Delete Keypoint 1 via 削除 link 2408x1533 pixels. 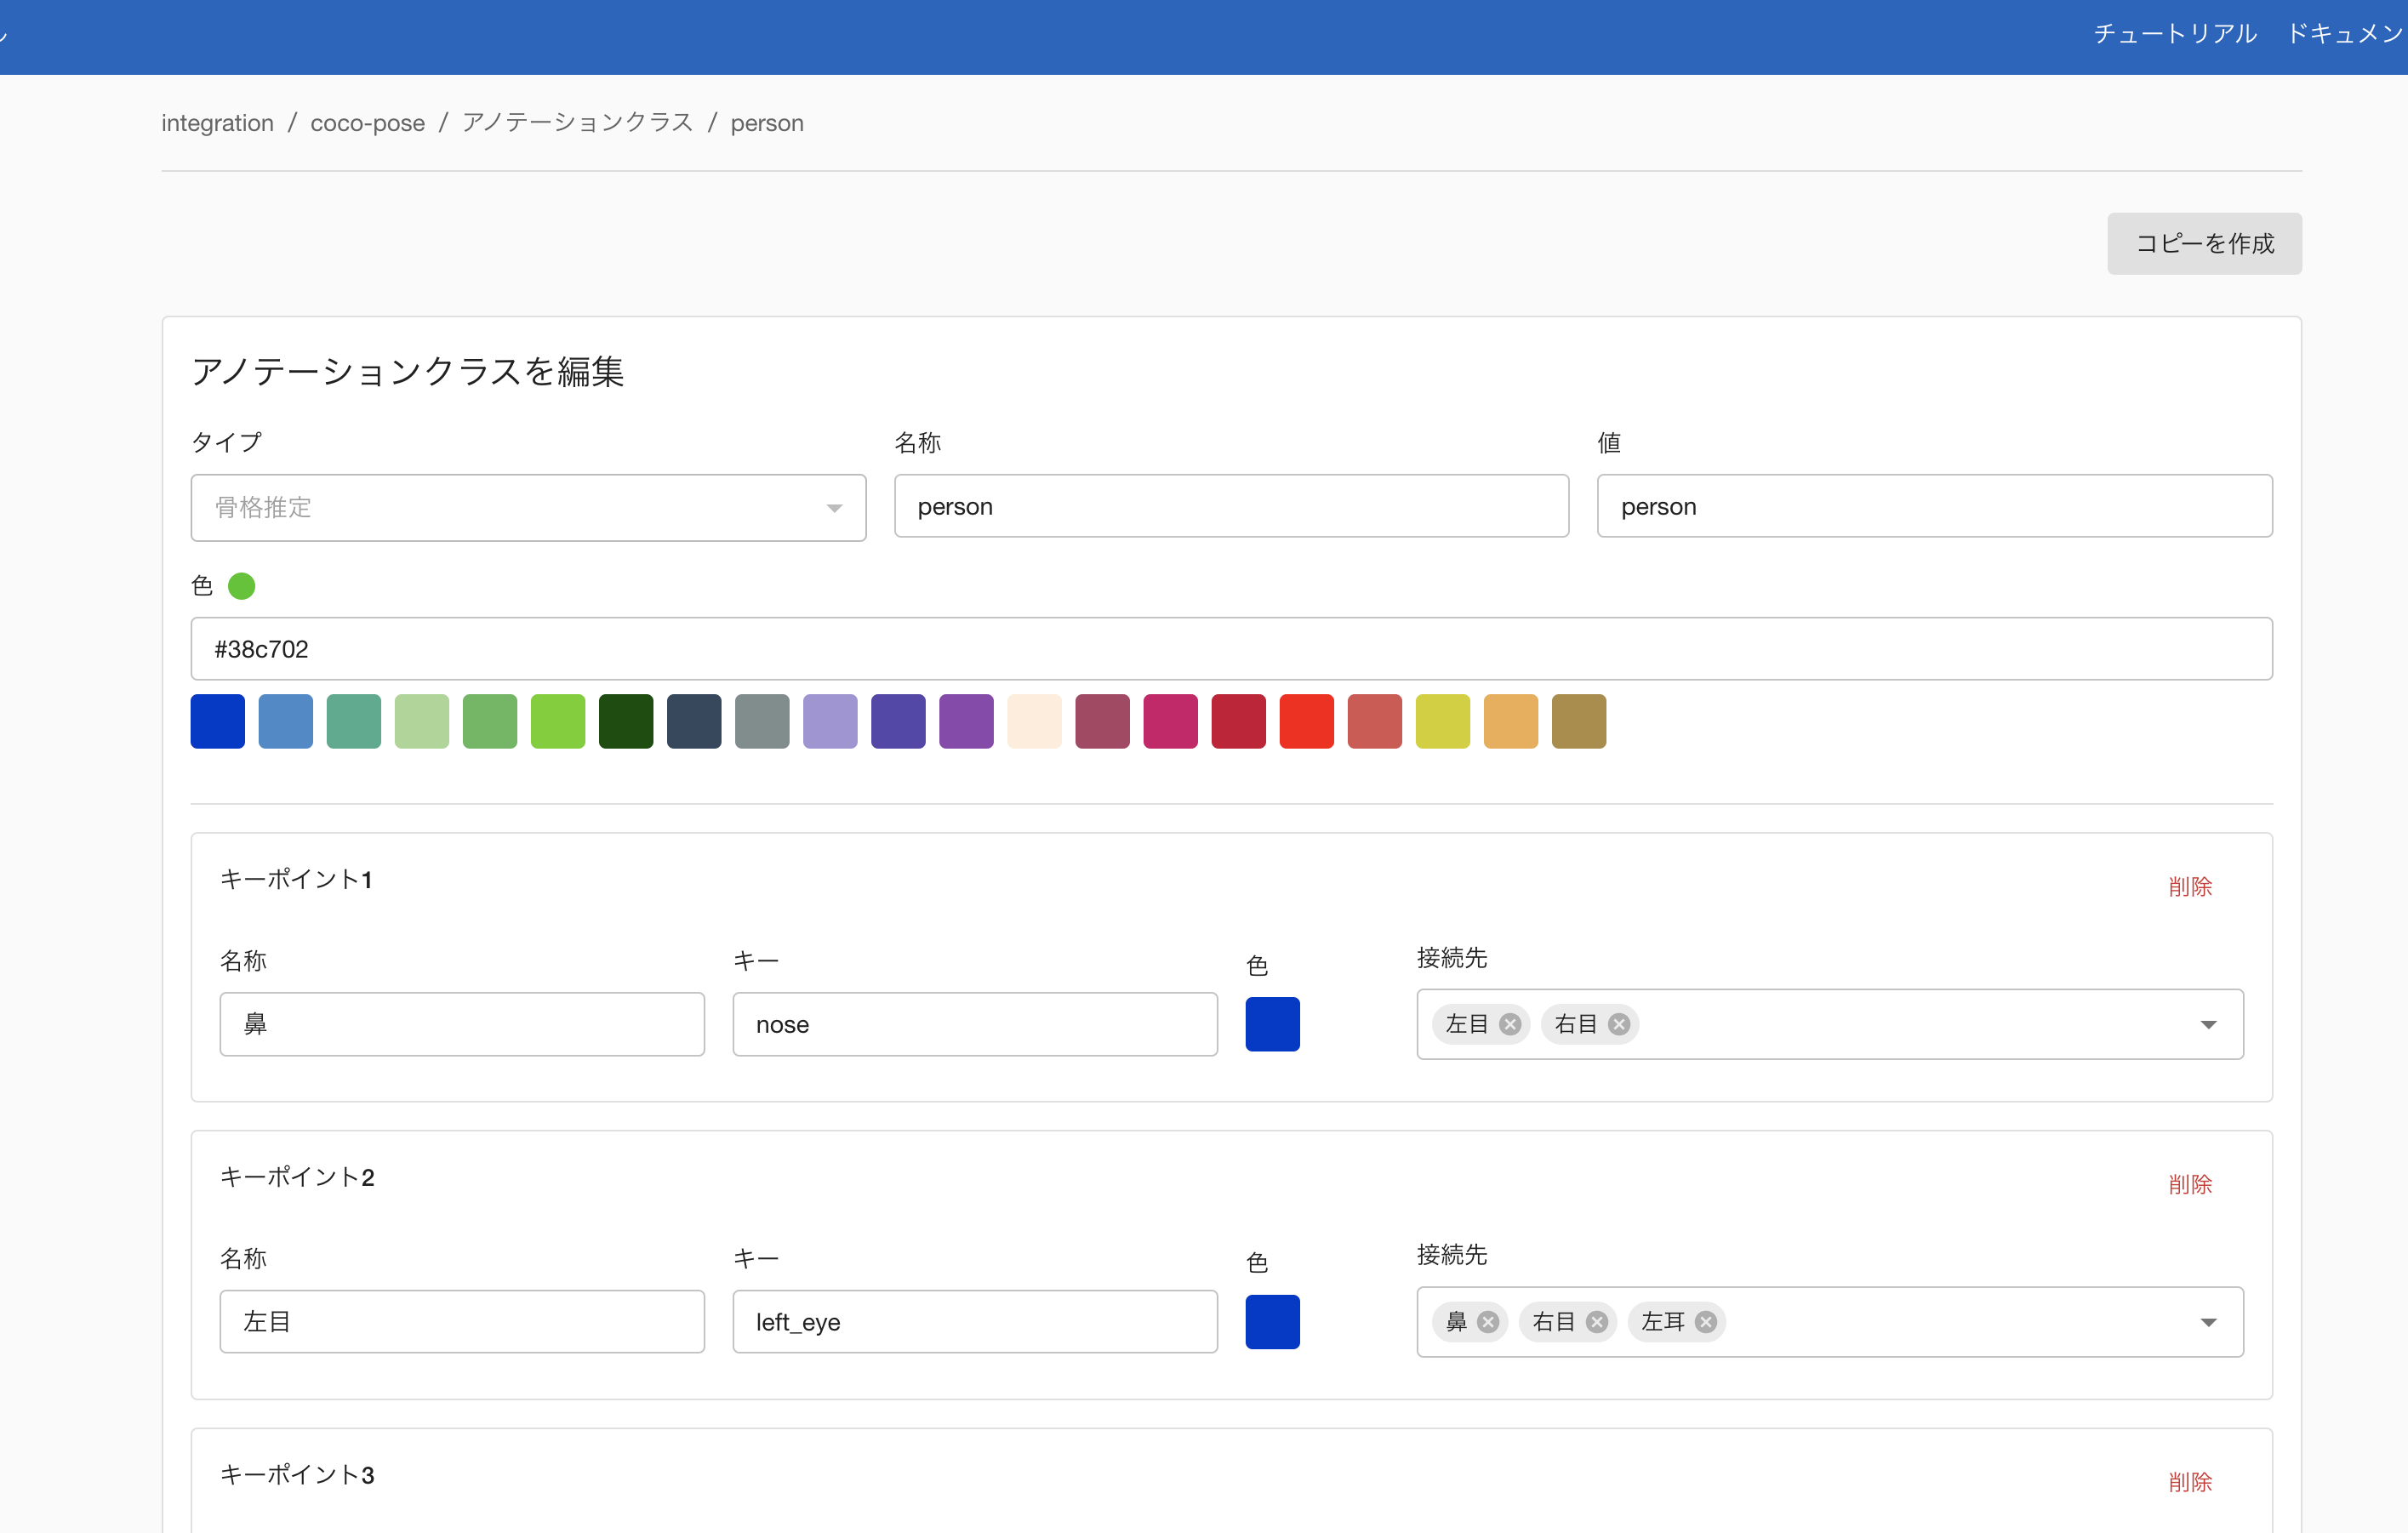pos(2189,887)
